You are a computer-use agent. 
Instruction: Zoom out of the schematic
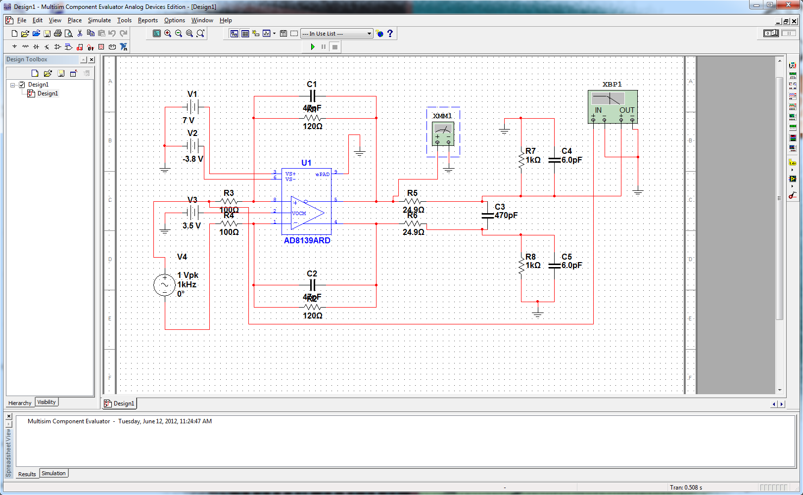[x=179, y=34]
